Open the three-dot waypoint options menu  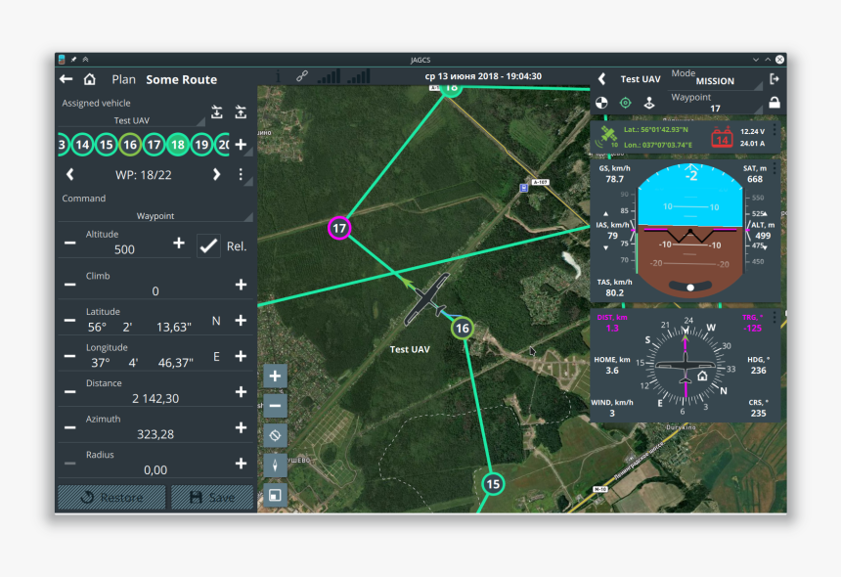click(240, 174)
